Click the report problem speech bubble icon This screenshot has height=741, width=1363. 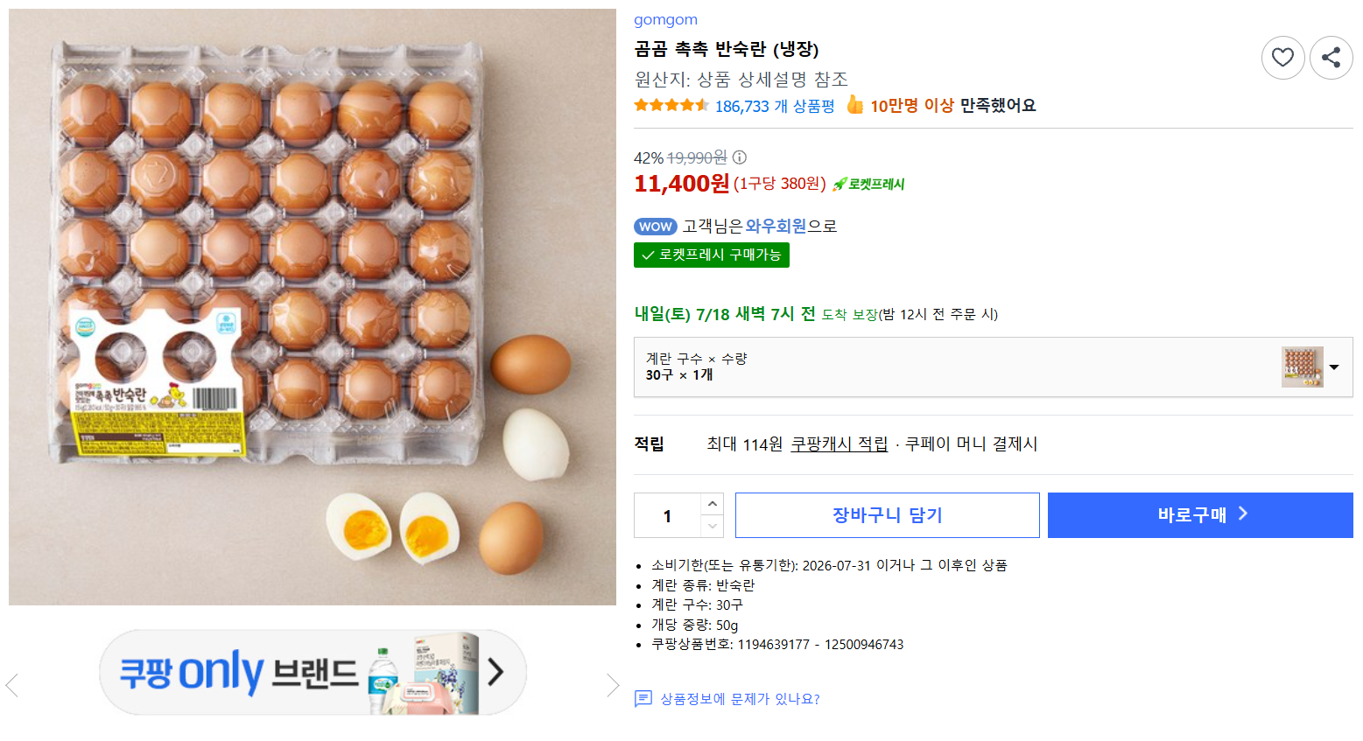[643, 698]
